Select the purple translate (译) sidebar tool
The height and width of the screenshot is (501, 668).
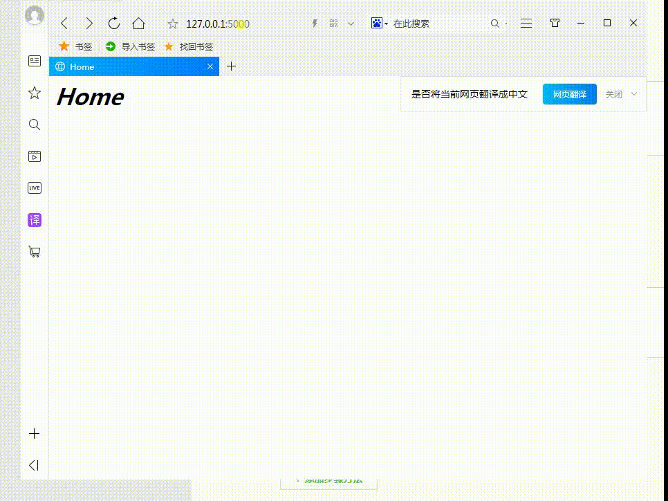[x=35, y=219]
